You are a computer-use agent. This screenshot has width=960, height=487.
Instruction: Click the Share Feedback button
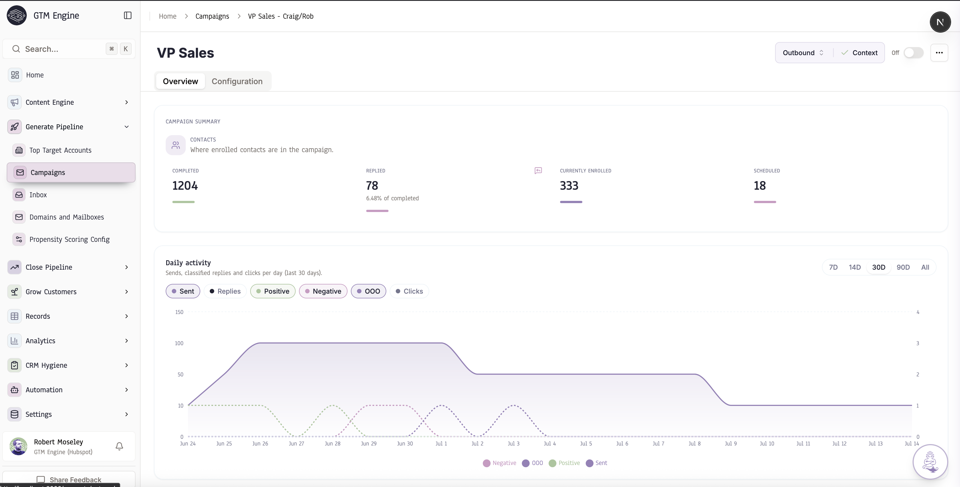pos(69,479)
